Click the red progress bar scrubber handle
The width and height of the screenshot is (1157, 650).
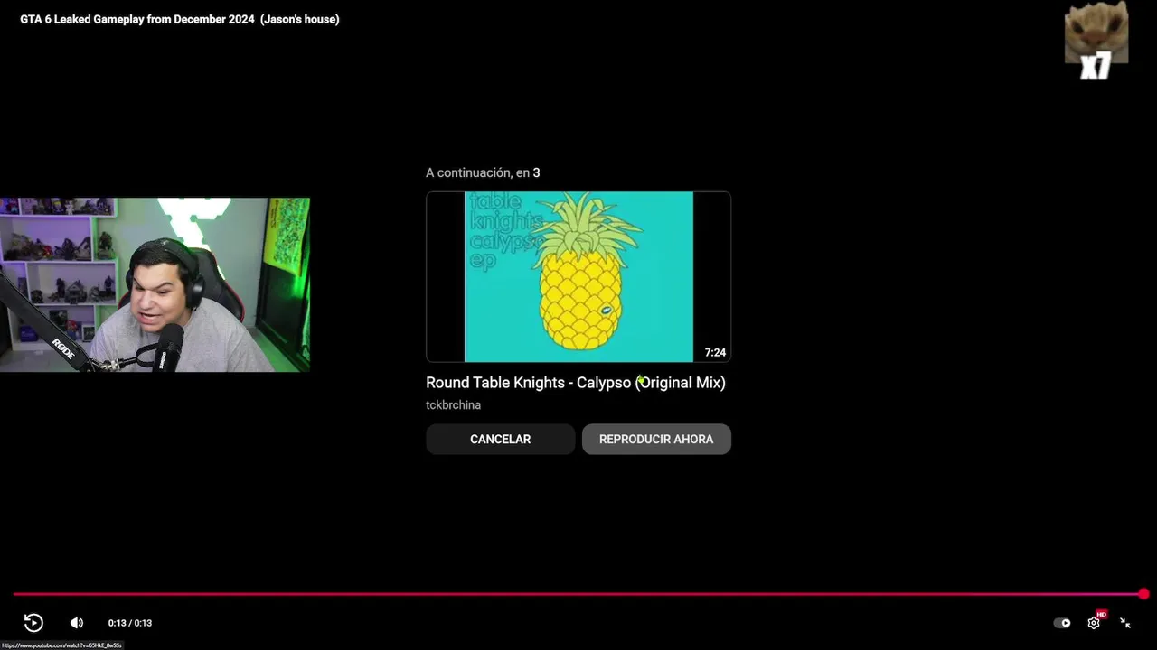1143,594
